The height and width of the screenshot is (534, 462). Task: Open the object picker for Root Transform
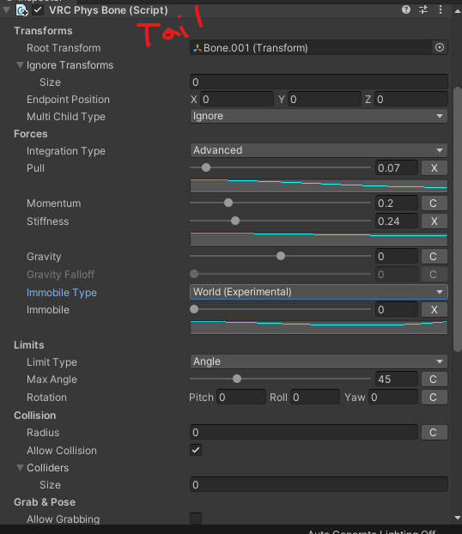coord(440,47)
